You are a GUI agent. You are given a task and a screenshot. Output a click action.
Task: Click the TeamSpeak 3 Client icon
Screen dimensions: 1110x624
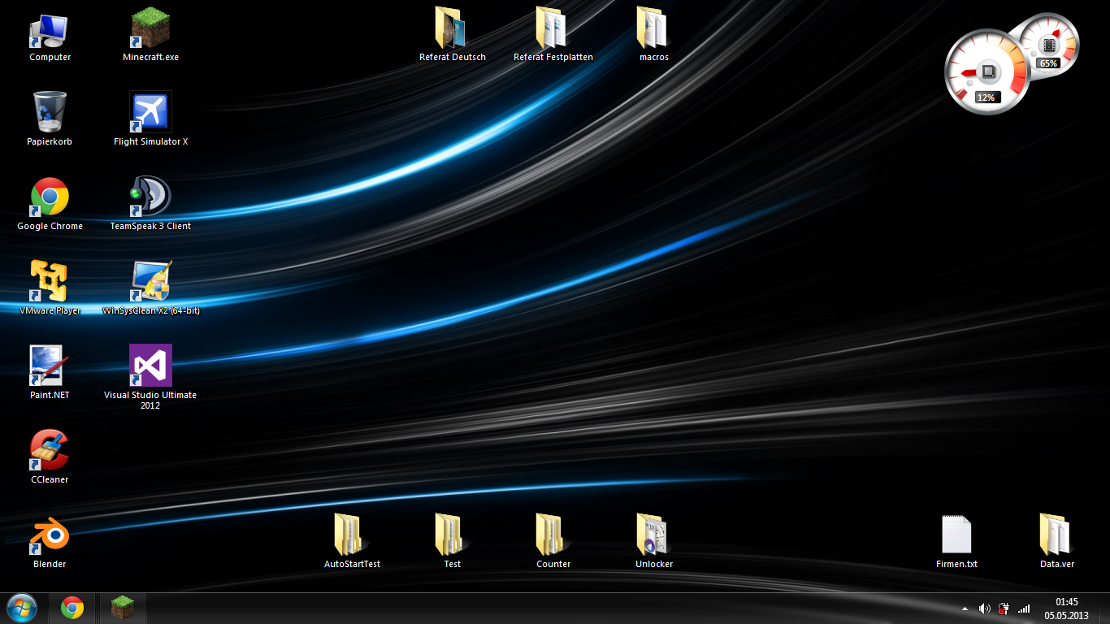point(150,197)
